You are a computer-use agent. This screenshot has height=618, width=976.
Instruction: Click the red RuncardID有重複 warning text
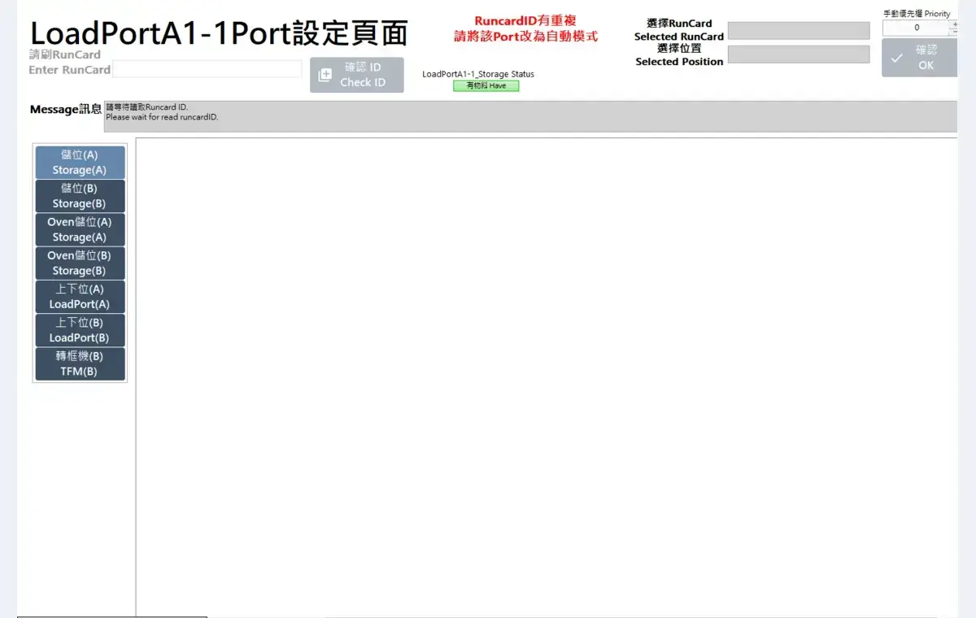[x=525, y=28]
